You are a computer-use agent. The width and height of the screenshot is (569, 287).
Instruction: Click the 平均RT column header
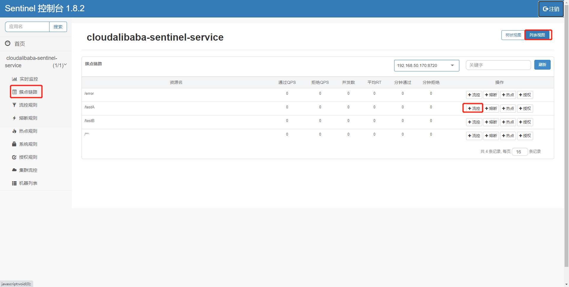(374, 82)
